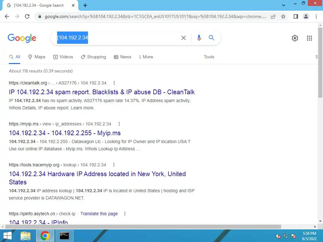323x242 pixels.
Task: Click the magnifier search button
Action: tap(211, 38)
